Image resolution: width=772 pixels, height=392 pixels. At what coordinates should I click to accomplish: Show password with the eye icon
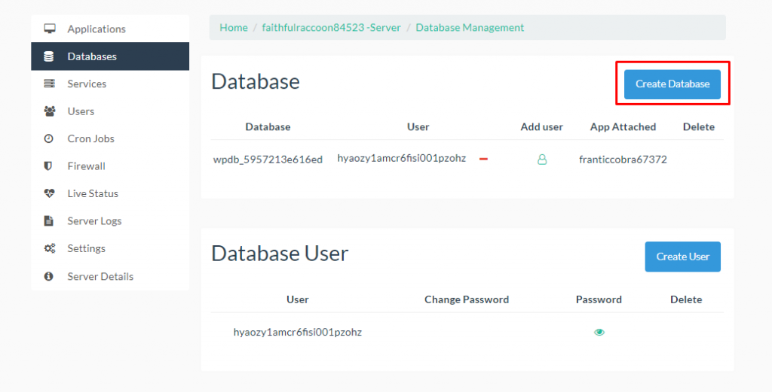coord(599,333)
